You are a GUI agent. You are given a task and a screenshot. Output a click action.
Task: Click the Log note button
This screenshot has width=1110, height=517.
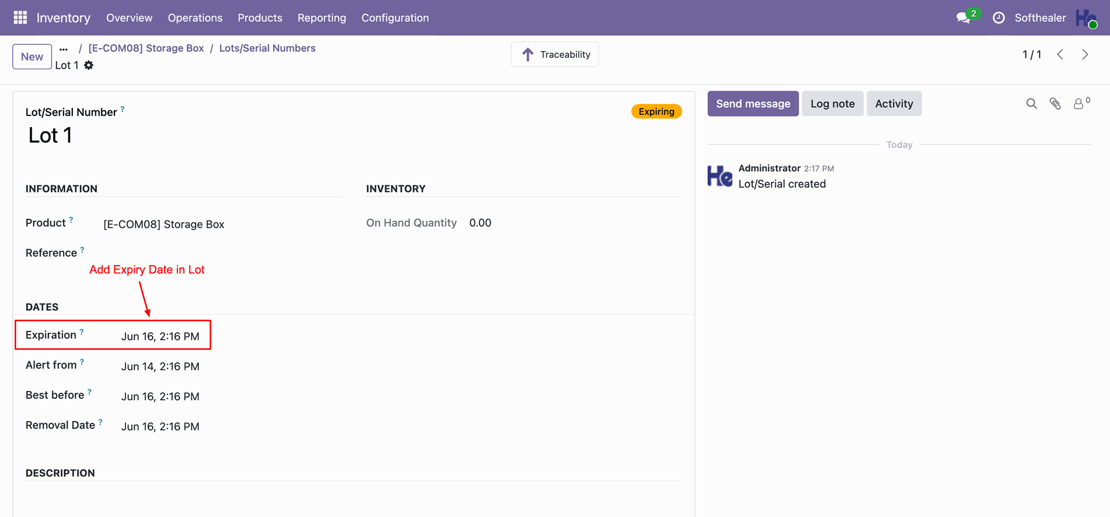tap(832, 103)
